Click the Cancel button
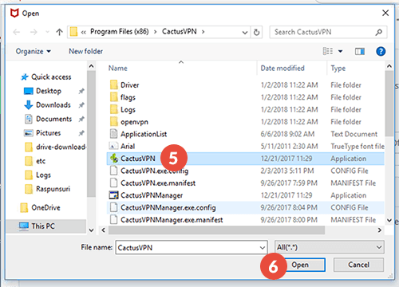Screen dimensions: 399x287 (358, 265)
